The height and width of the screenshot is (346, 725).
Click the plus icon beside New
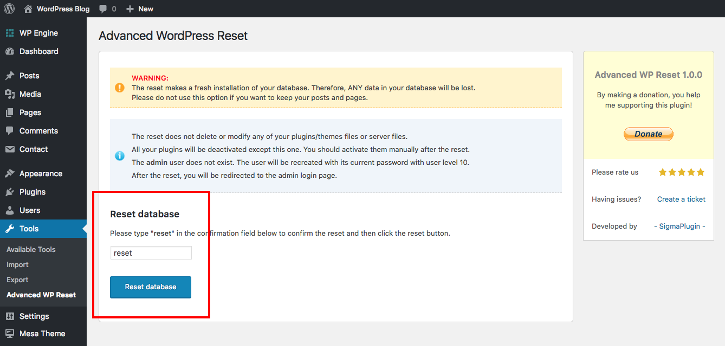[x=130, y=9]
